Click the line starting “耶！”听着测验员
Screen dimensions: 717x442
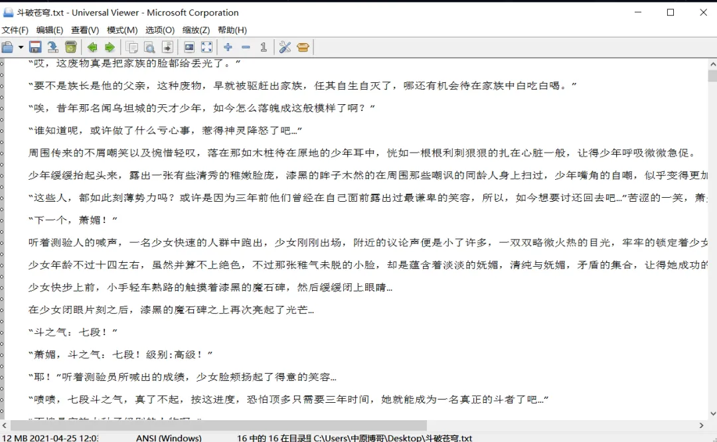point(183,377)
